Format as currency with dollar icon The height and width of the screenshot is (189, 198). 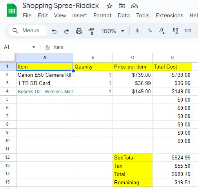point(137,31)
